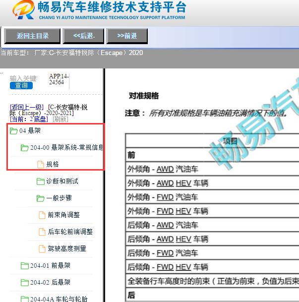Viewport: 299px width, 302px height.
Task: Click the 后 table section row
Action: [212, 295]
